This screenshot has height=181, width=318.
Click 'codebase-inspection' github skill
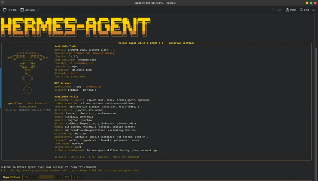[80, 123]
